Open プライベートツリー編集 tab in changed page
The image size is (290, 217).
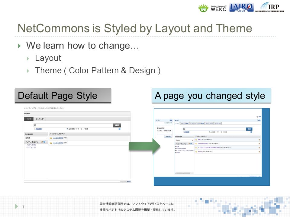(197, 123)
